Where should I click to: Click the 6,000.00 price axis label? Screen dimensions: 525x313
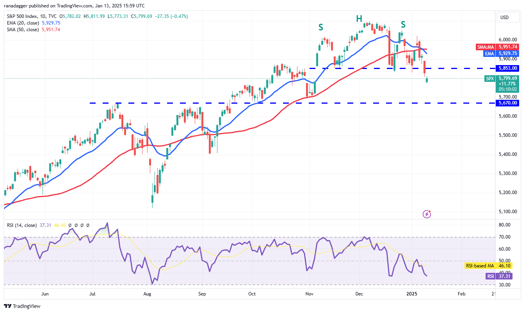click(x=507, y=40)
